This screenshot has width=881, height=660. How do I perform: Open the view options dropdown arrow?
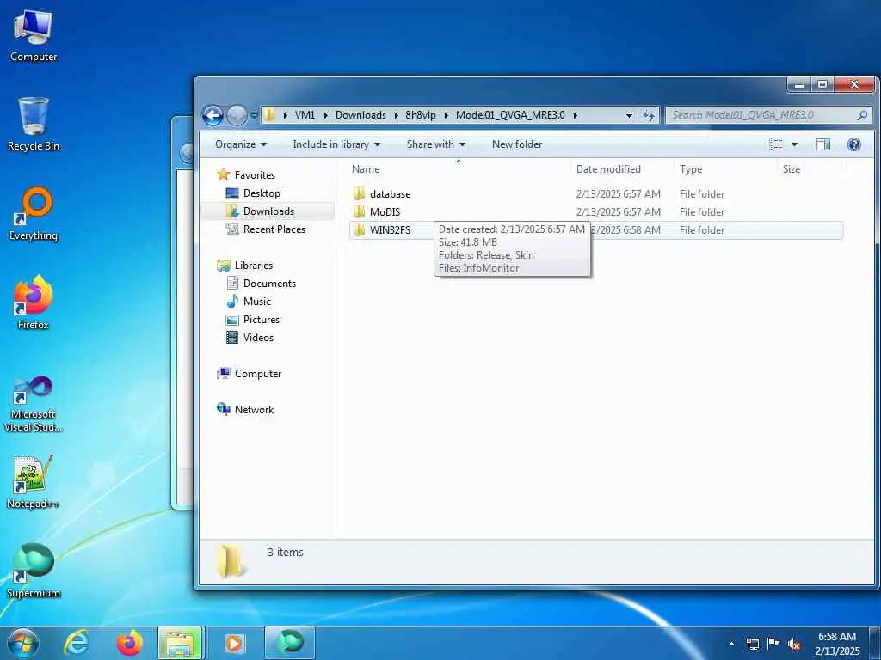pyautogui.click(x=794, y=144)
